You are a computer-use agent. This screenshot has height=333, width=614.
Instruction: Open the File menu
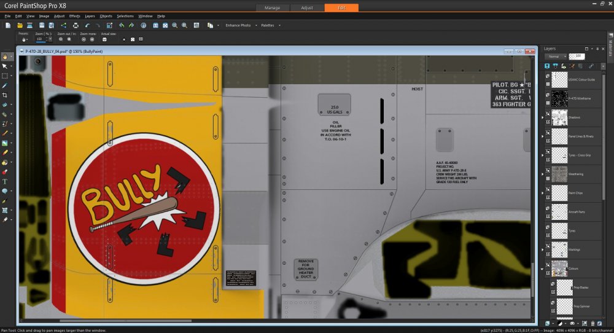7,16
